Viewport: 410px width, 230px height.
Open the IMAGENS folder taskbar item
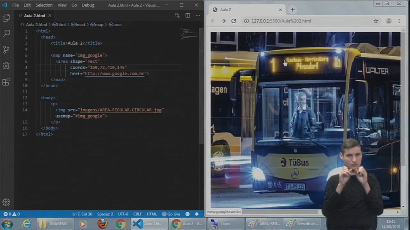click(x=55, y=224)
